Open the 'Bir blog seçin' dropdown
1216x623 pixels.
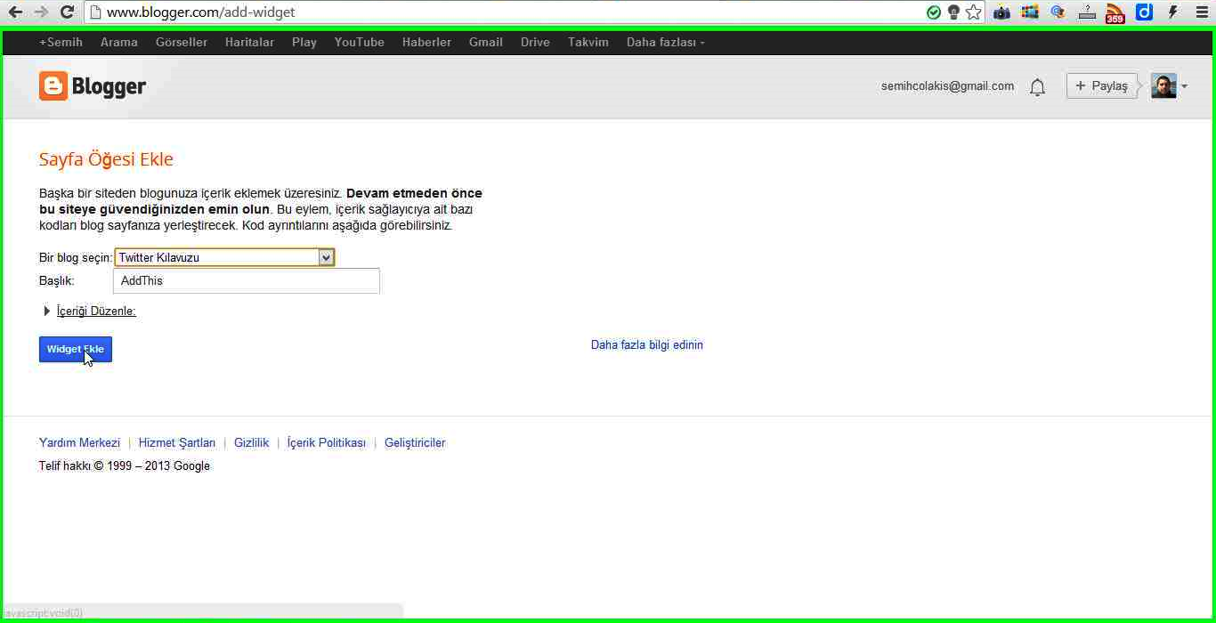[x=224, y=257]
